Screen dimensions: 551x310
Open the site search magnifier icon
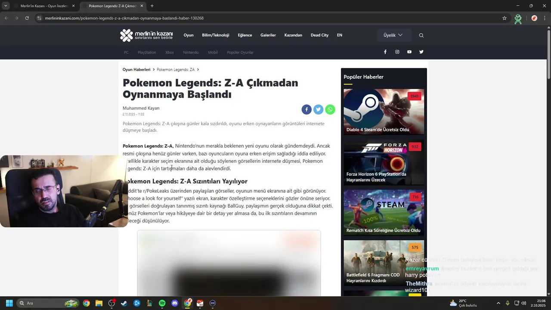click(x=421, y=35)
